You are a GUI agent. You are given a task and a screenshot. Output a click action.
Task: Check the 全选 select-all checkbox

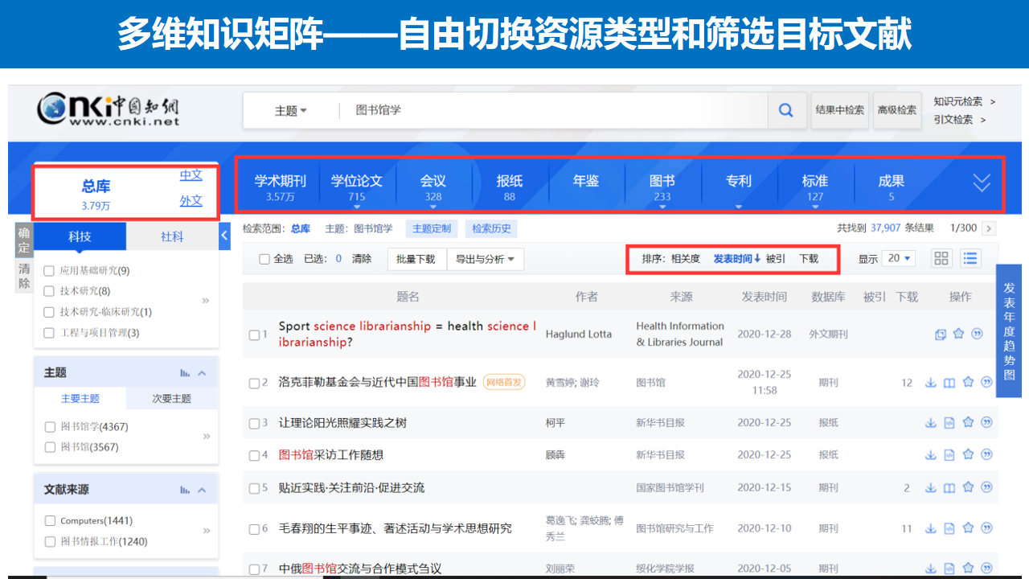point(264,259)
